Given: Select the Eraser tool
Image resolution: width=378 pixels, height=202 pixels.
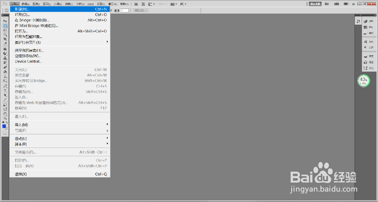Looking at the screenshot, I should coord(5,67).
